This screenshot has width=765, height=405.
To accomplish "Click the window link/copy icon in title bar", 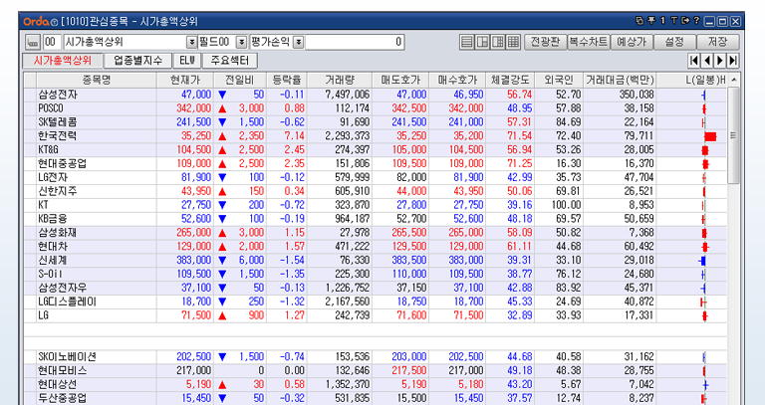I will [x=639, y=21].
